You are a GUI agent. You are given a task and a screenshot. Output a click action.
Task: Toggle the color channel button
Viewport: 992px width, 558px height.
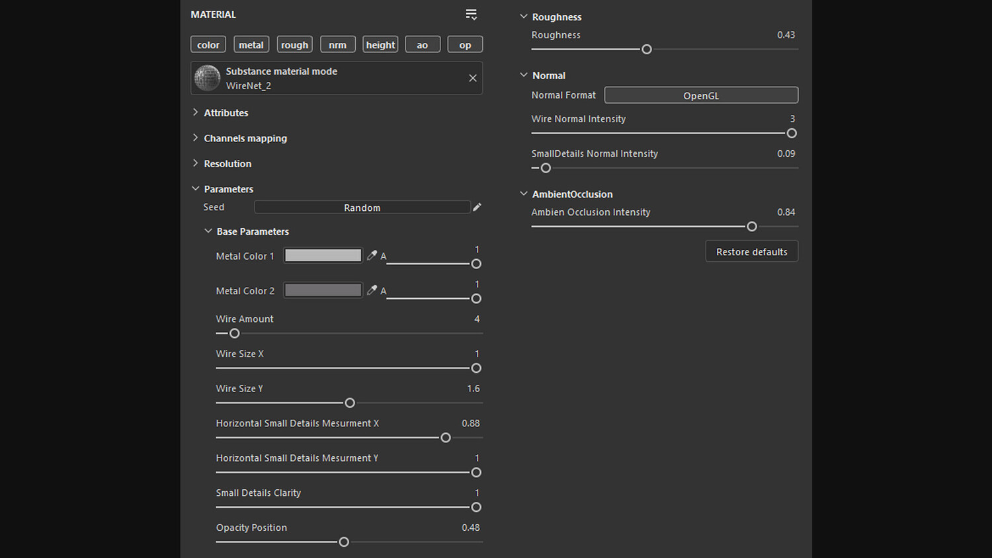[208, 44]
